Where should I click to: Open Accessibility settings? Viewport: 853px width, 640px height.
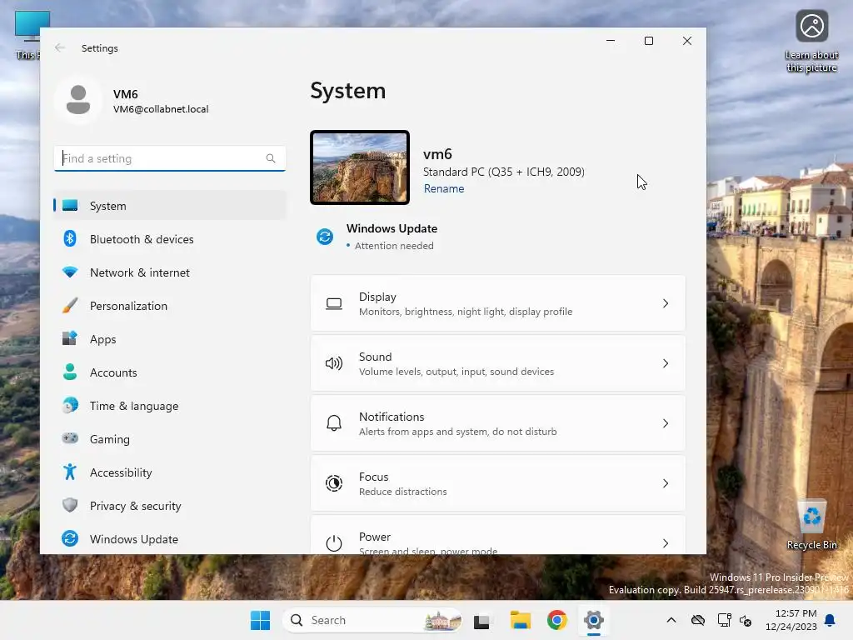tap(170, 472)
